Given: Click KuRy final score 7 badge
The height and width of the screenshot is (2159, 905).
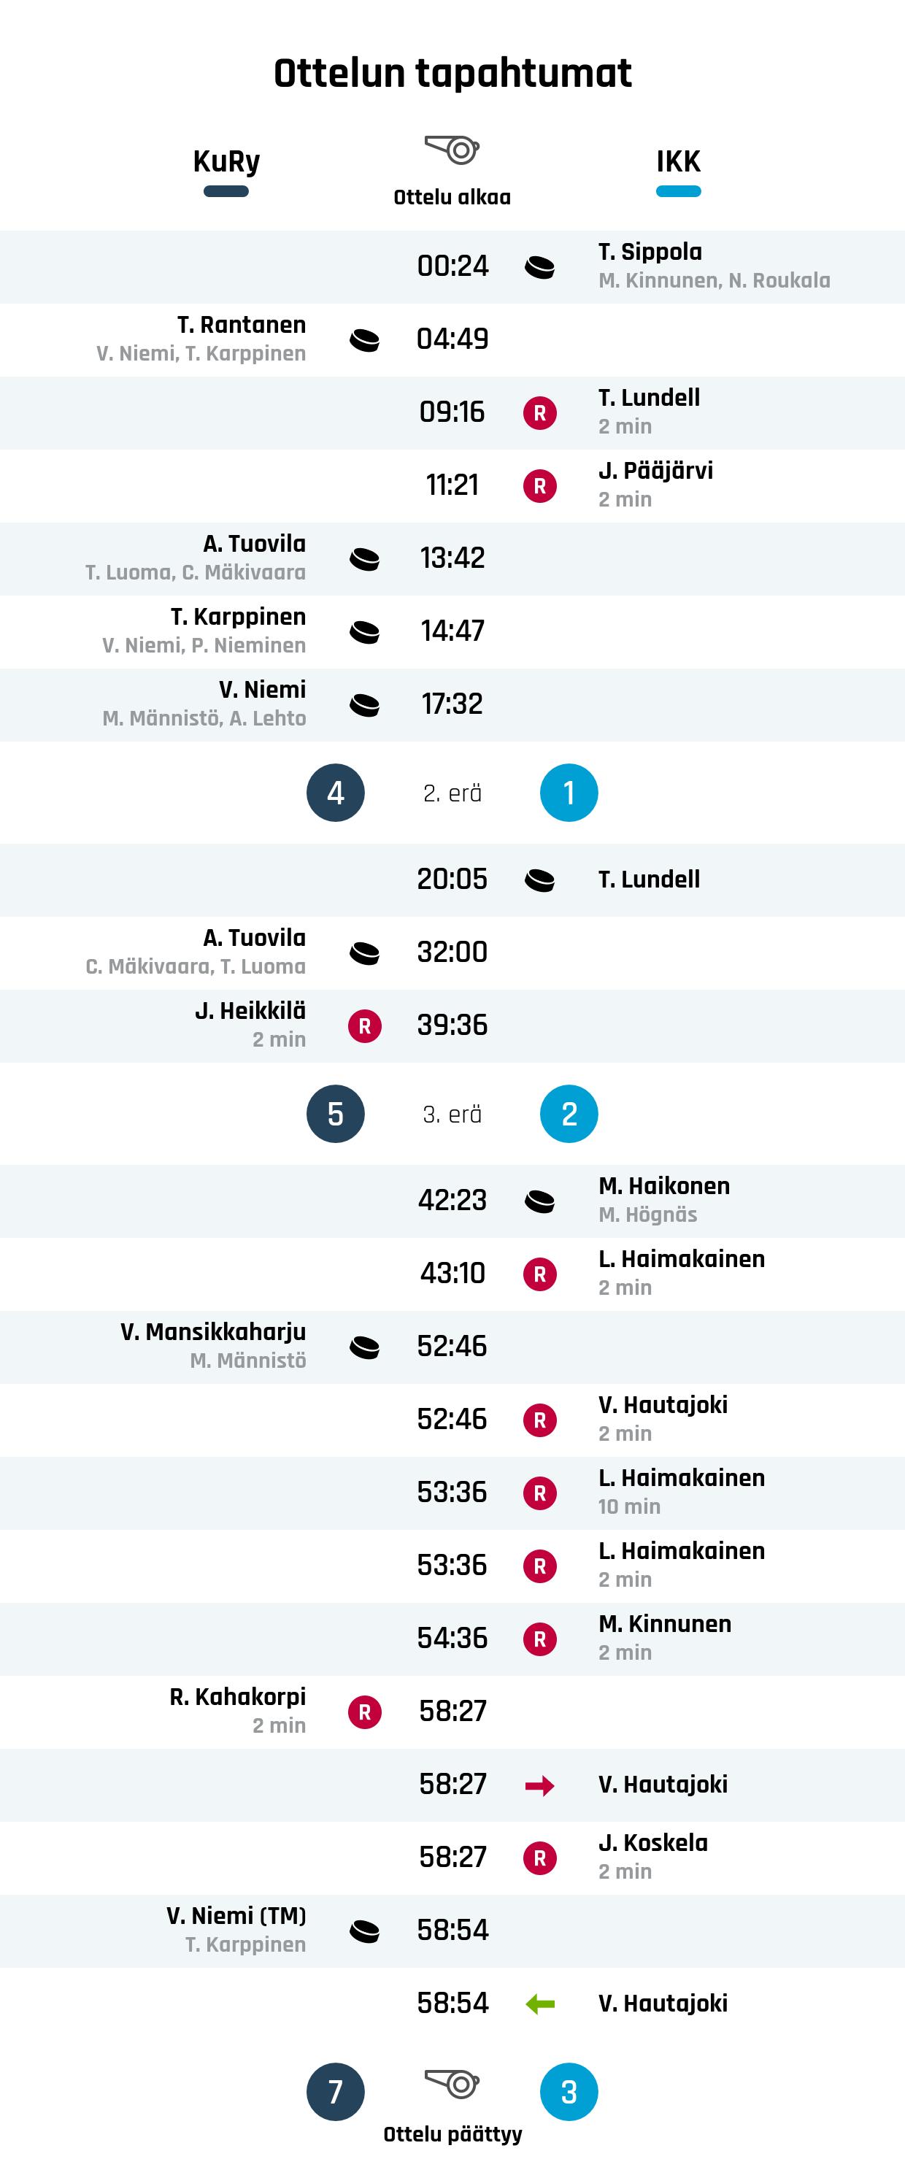Looking at the screenshot, I should (x=335, y=2092).
